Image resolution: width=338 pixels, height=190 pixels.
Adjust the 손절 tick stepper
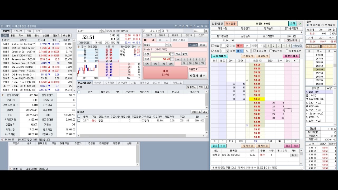pos(227,51)
